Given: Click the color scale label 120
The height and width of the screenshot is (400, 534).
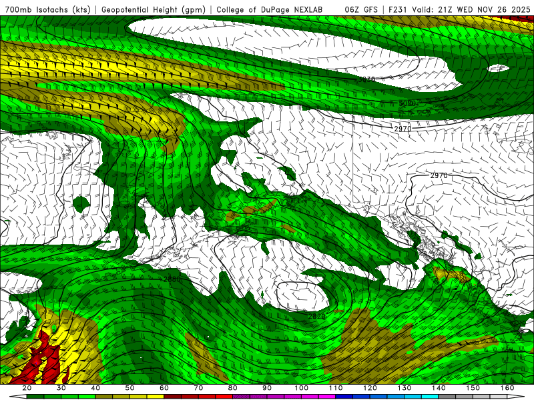Looking at the screenshot, I should [x=370, y=388].
